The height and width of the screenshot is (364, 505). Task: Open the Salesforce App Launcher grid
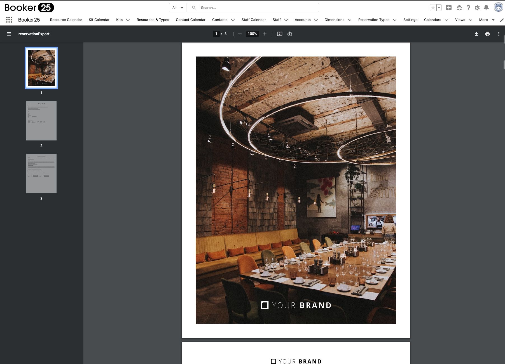9,20
